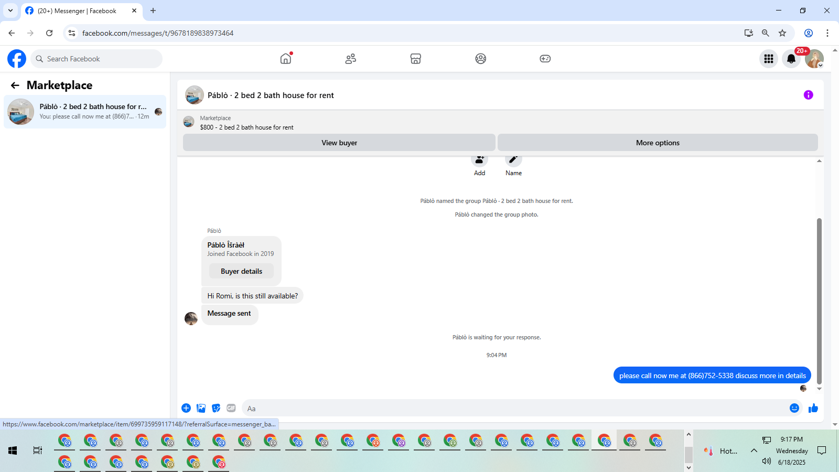Open the $800 - 2 bed 2 bath listing link
This screenshot has height=472, width=839.
[x=246, y=127]
